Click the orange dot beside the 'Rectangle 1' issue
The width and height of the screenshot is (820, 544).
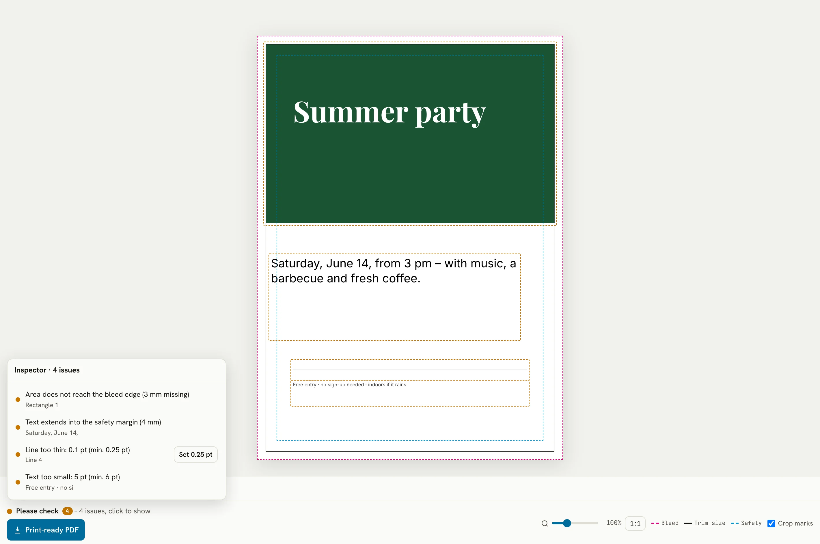[18, 400]
